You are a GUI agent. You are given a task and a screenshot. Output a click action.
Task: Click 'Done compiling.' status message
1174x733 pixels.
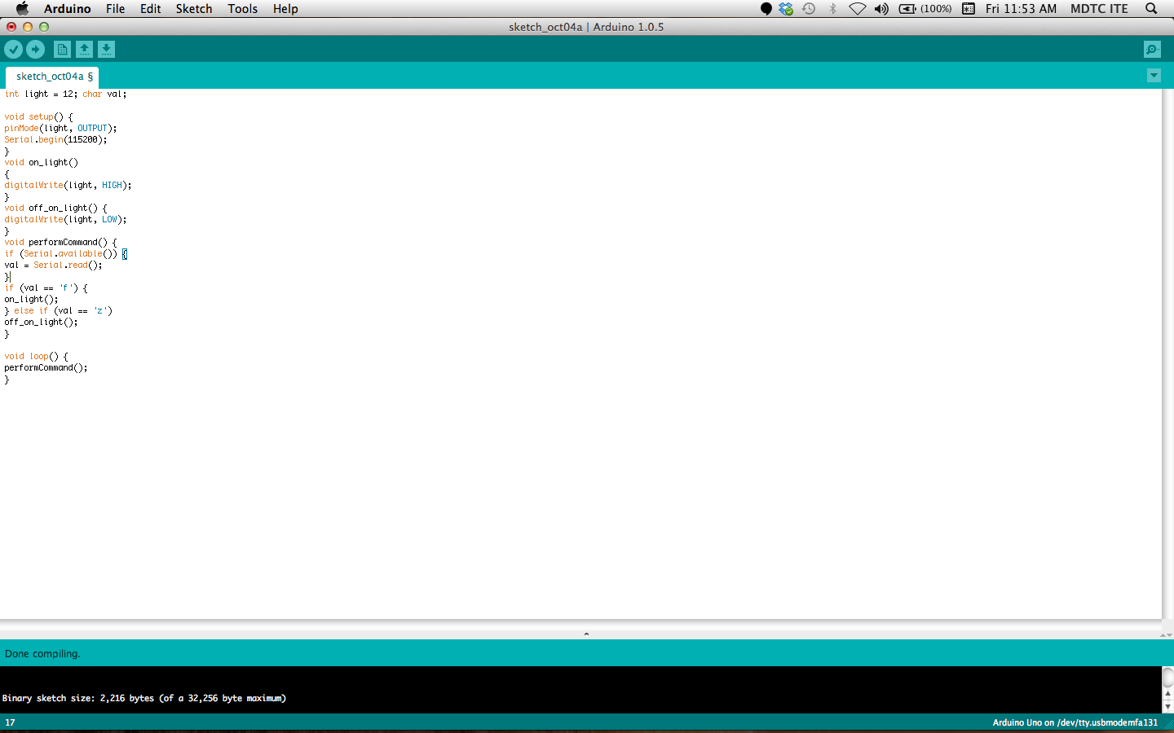[x=42, y=654]
